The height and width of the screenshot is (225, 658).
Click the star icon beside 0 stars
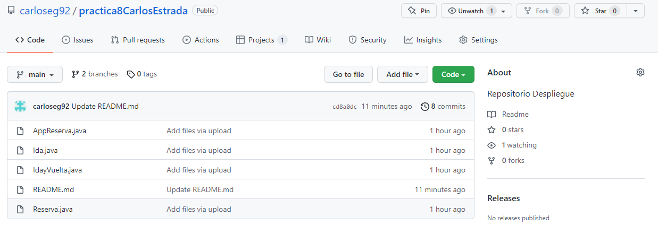pos(492,129)
